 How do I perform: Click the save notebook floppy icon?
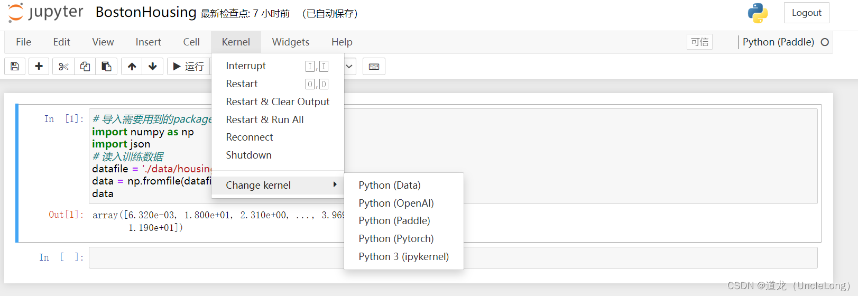15,67
